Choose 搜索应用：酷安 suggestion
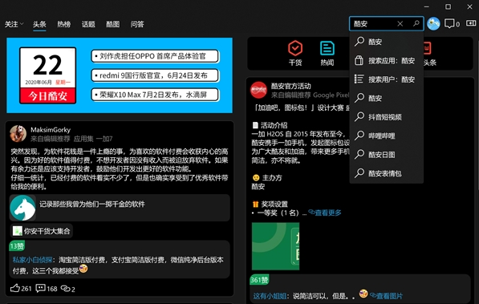 pos(387,60)
